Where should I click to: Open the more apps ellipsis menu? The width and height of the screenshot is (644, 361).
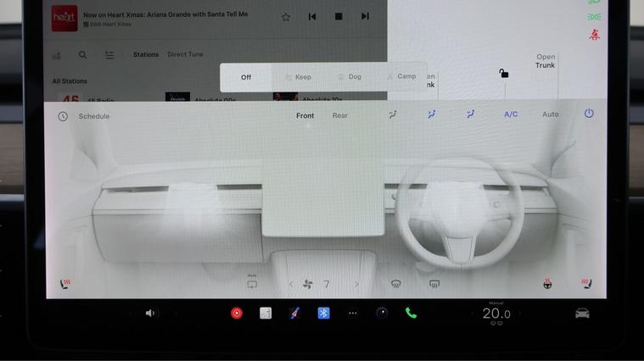tap(353, 313)
